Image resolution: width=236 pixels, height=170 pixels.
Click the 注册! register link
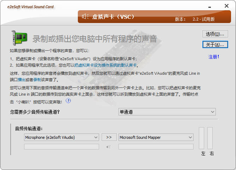coord(214,57)
